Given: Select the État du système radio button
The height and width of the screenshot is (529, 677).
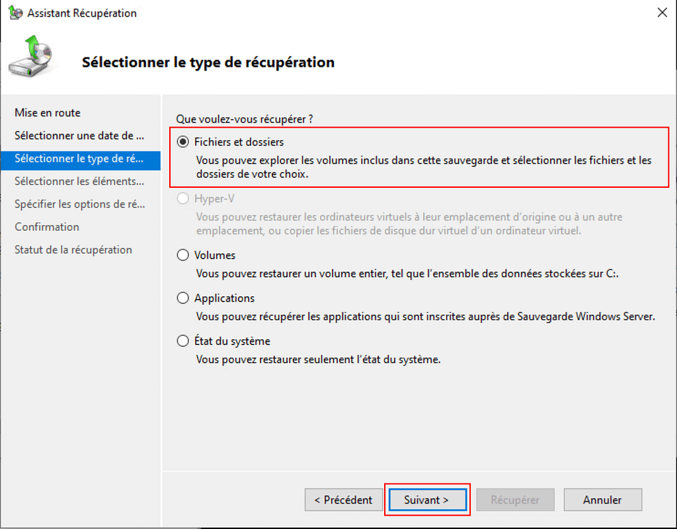Looking at the screenshot, I should pyautogui.click(x=183, y=341).
